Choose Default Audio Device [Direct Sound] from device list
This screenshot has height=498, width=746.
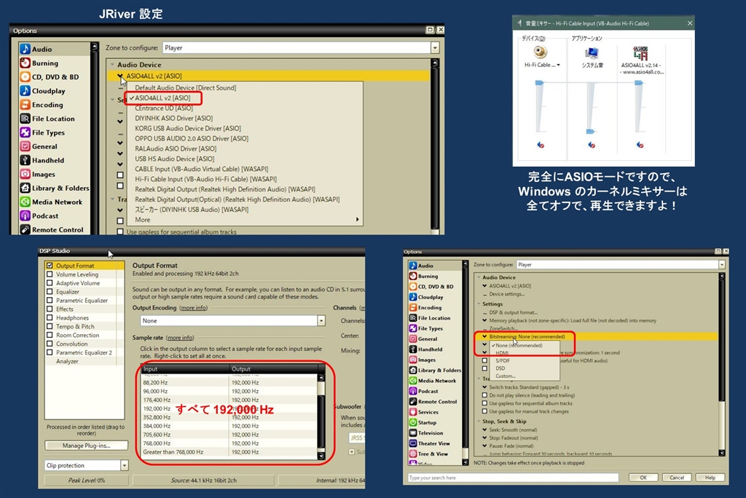[x=185, y=87]
